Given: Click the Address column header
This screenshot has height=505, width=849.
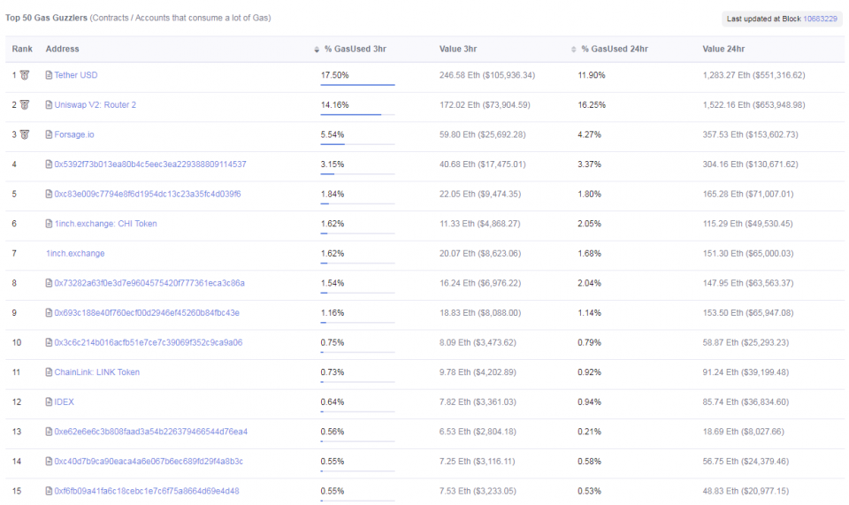Looking at the screenshot, I should (x=62, y=50).
